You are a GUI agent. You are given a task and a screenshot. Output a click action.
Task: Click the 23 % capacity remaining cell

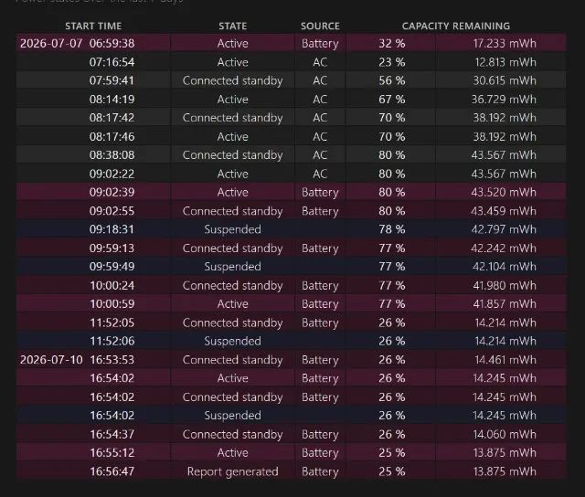pos(392,62)
